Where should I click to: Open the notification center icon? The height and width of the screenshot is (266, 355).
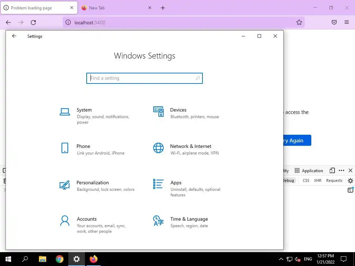pos(344,259)
